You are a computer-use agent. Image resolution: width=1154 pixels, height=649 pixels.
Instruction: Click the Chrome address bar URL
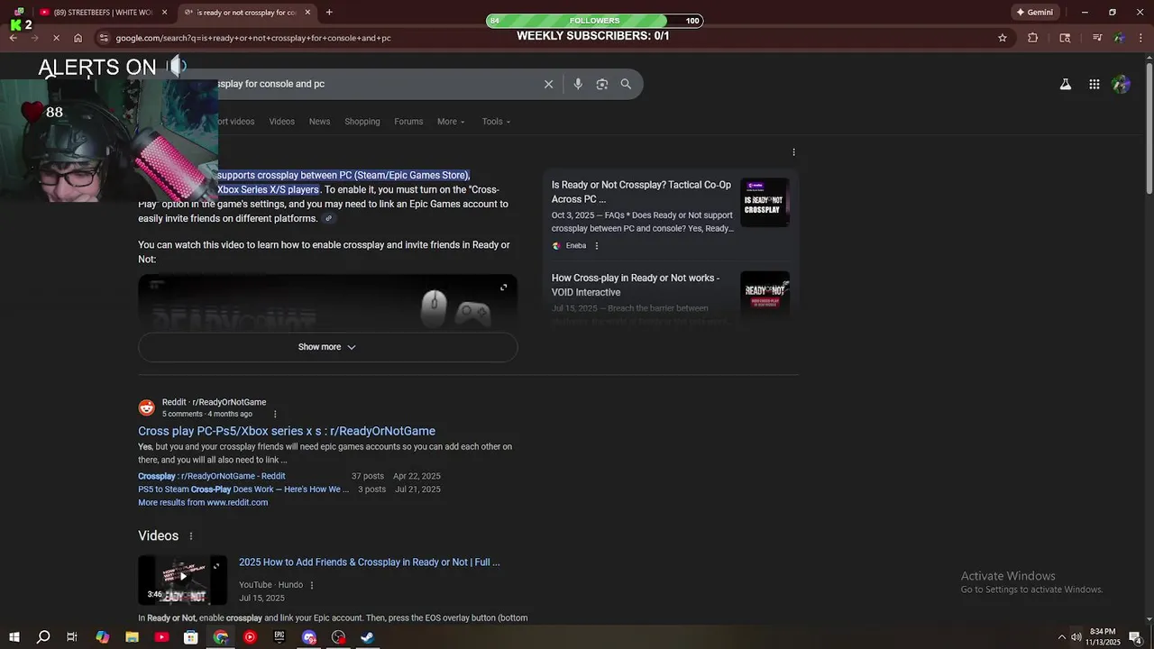coord(253,38)
